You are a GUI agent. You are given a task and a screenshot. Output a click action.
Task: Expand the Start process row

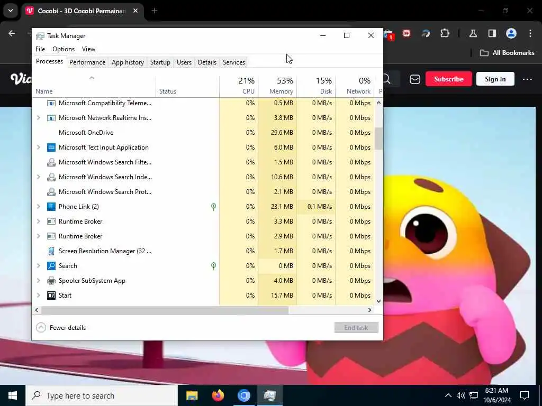tap(38, 296)
